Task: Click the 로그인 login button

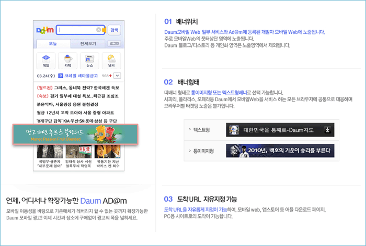Action: coord(114,44)
